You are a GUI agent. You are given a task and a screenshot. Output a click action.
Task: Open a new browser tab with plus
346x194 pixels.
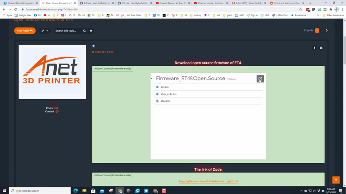coord(310,3)
